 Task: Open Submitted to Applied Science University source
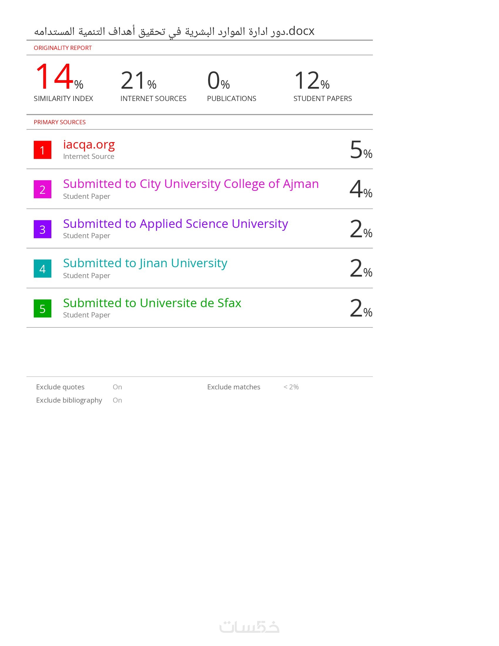[175, 224]
